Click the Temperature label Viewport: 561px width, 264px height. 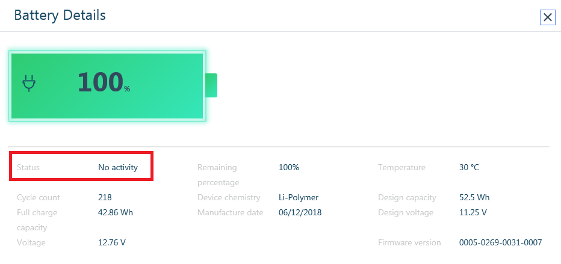(401, 168)
